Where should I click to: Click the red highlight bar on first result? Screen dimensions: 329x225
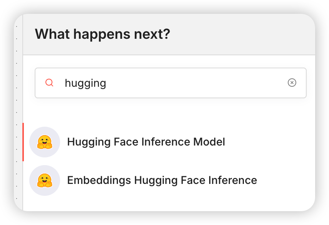tap(23, 142)
